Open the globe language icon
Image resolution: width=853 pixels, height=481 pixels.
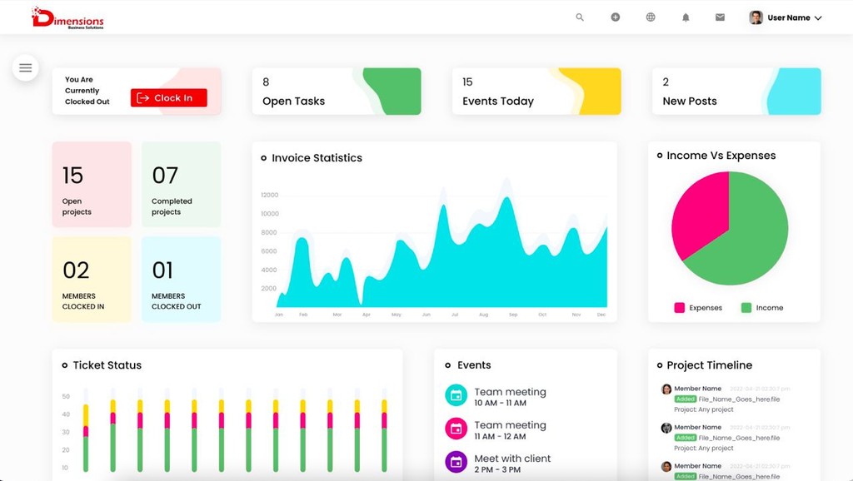(651, 17)
